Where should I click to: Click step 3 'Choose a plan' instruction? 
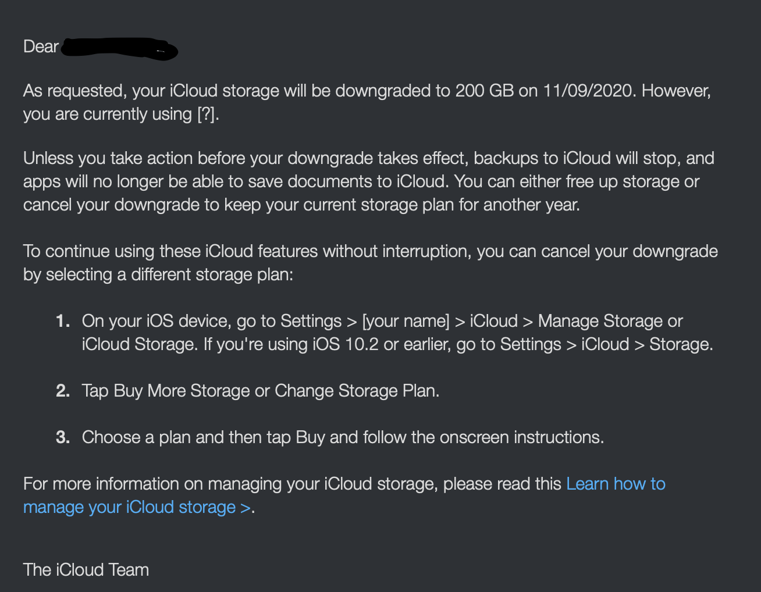tap(343, 437)
